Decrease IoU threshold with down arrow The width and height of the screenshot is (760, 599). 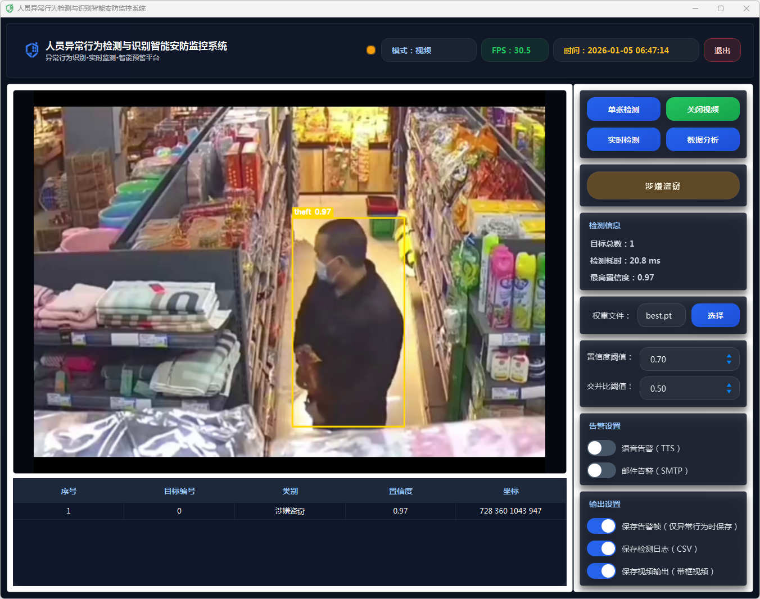point(729,392)
